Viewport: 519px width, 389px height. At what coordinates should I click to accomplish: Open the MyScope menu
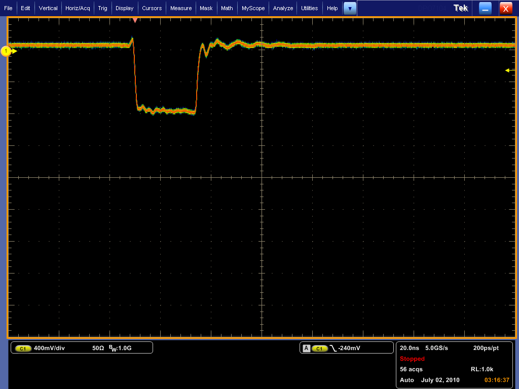(253, 8)
